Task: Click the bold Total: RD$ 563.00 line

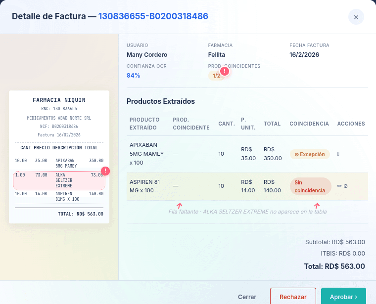Action: (334, 266)
